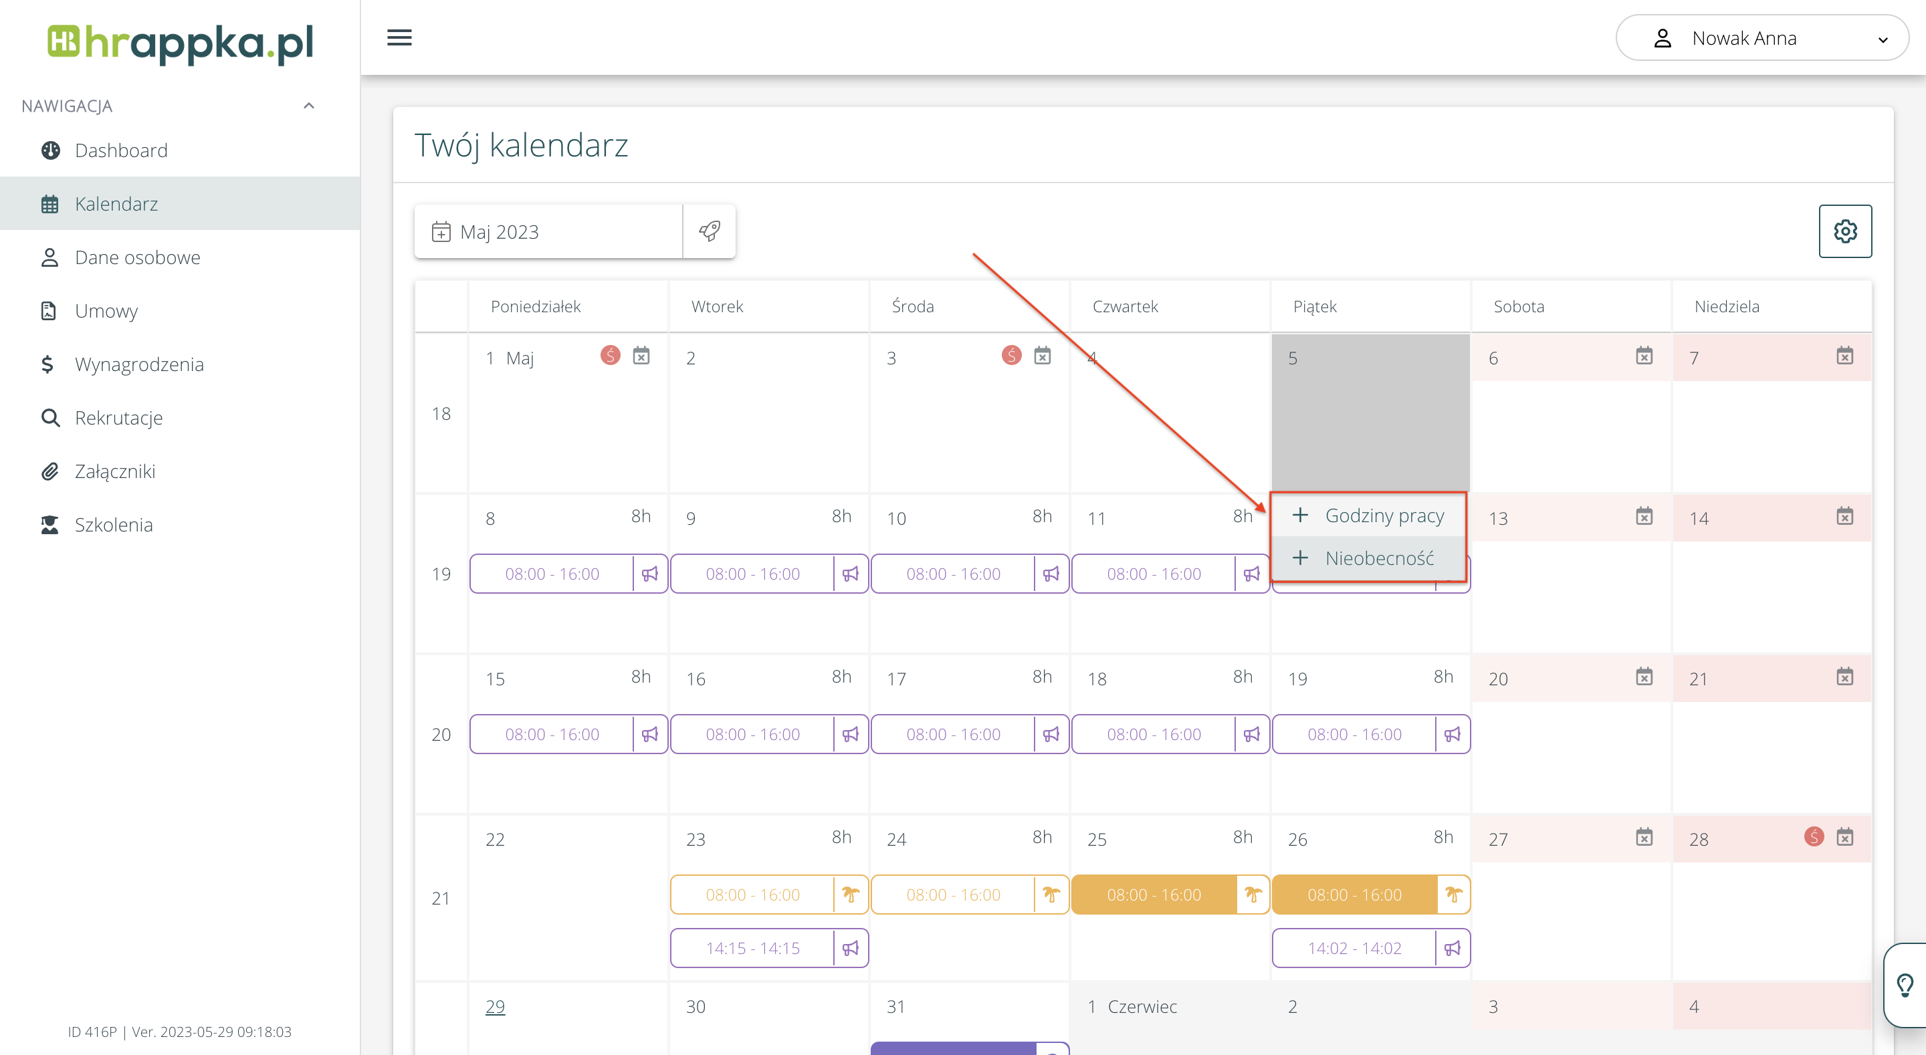Click red holiday badge on May 1

point(610,355)
